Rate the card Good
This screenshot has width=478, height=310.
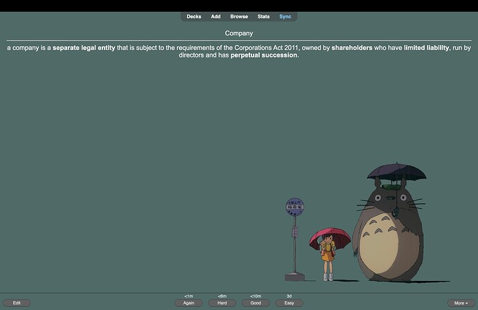pyautogui.click(x=256, y=303)
